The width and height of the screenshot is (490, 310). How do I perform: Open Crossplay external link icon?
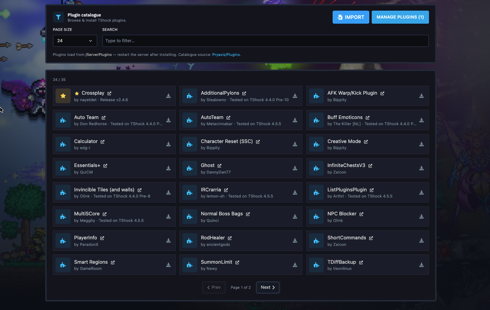coord(109,93)
